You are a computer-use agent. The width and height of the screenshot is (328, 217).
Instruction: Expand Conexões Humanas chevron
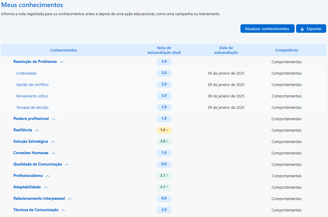click(x=53, y=153)
